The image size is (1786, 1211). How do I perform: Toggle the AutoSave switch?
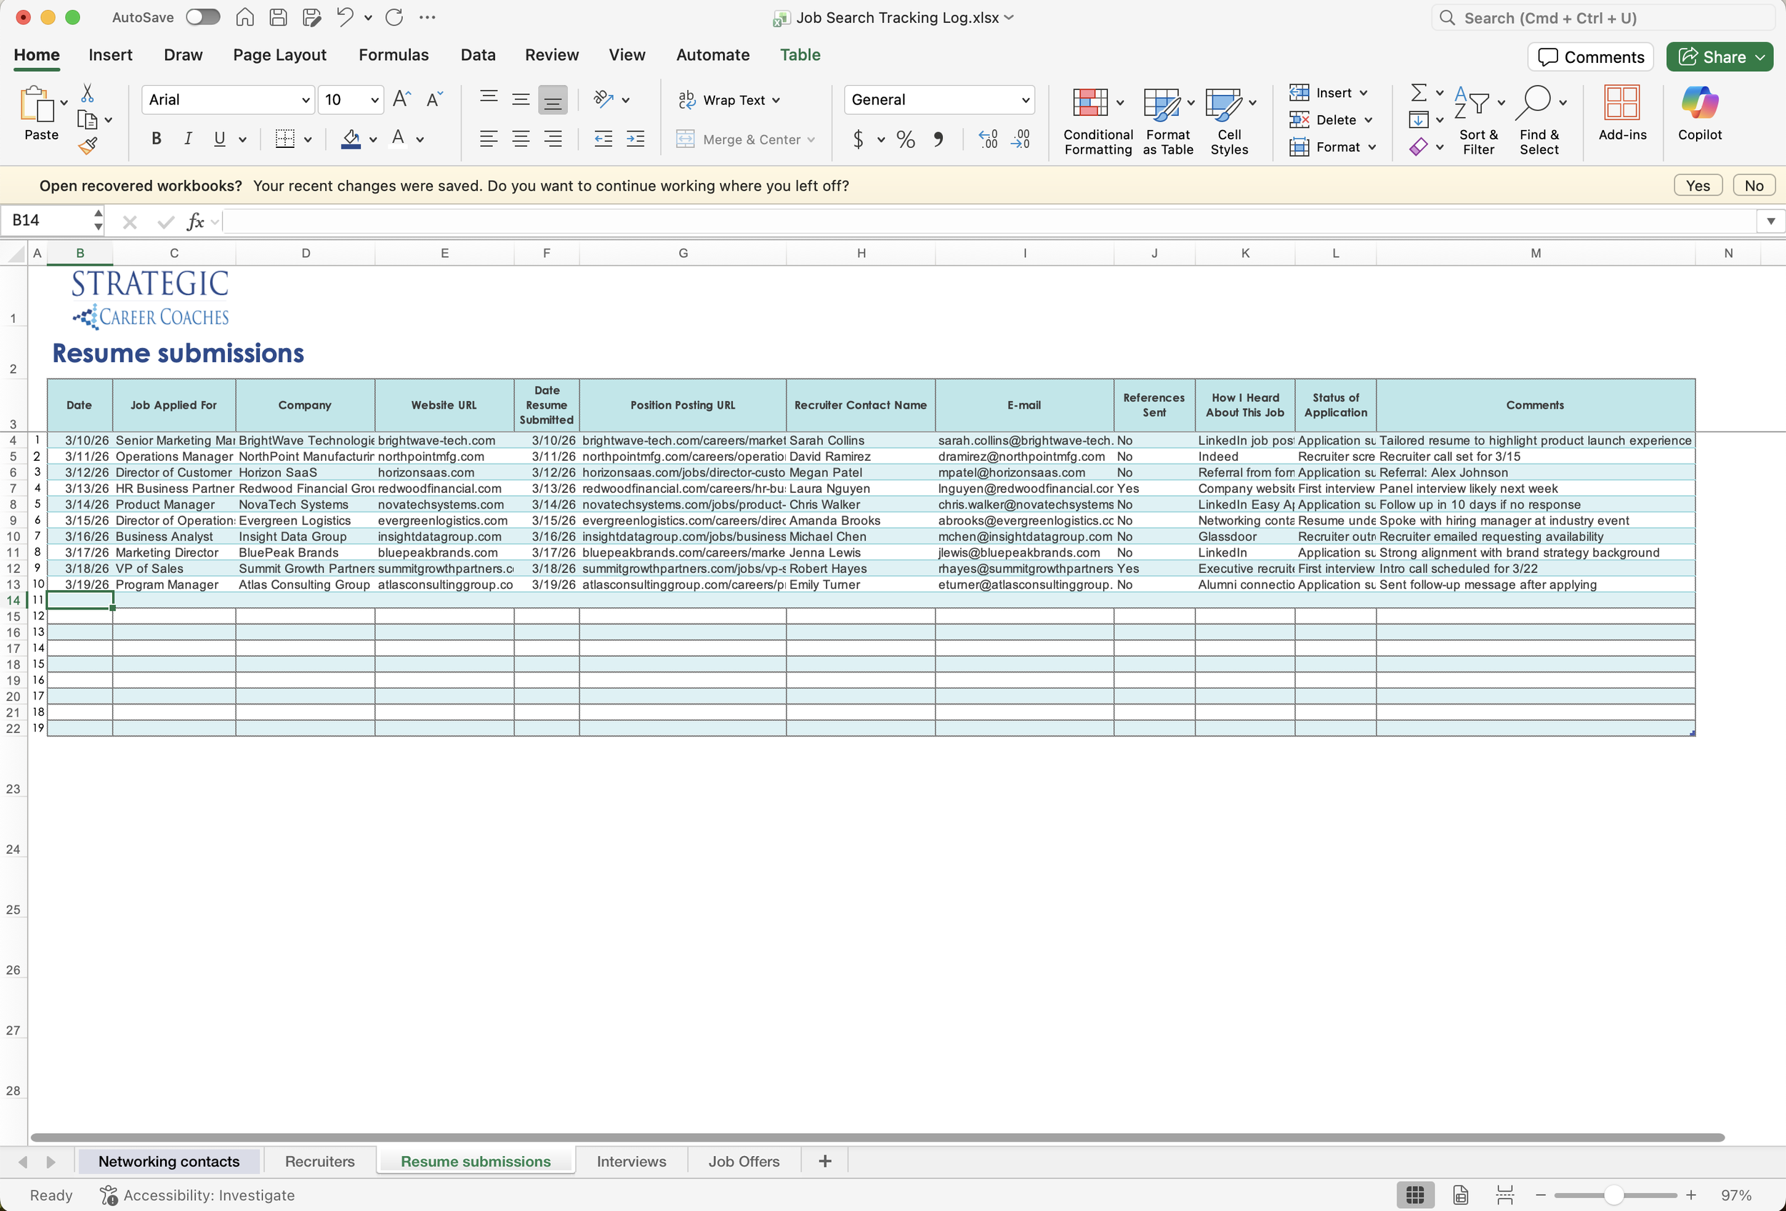(x=203, y=17)
